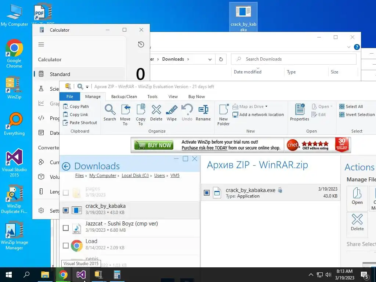Open the Windows Start menu
Image resolution: width=376 pixels, height=282 pixels.
pos(9,275)
